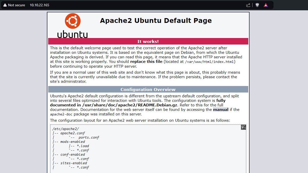Click the share page icon in address bar
This screenshot has height=173, width=308.
[248, 5]
